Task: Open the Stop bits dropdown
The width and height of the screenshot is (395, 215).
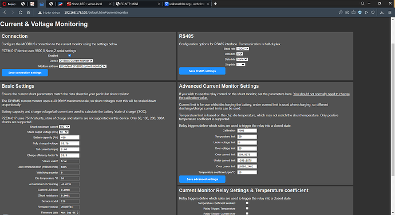Action: coord(240,65)
